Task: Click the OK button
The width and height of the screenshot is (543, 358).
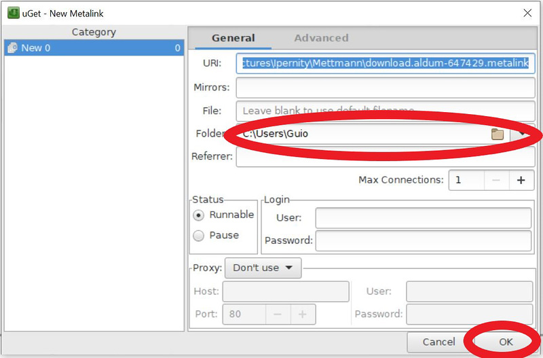Action: click(506, 342)
